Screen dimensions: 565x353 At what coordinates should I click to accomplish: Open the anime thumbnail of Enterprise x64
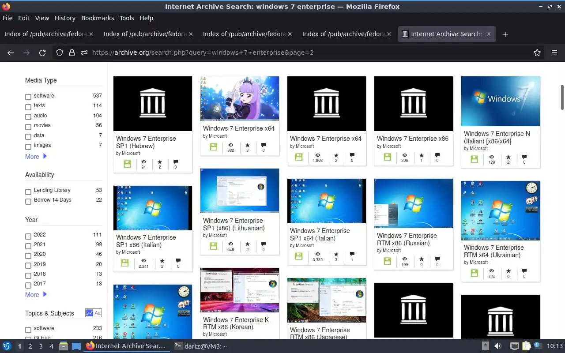pos(240,98)
